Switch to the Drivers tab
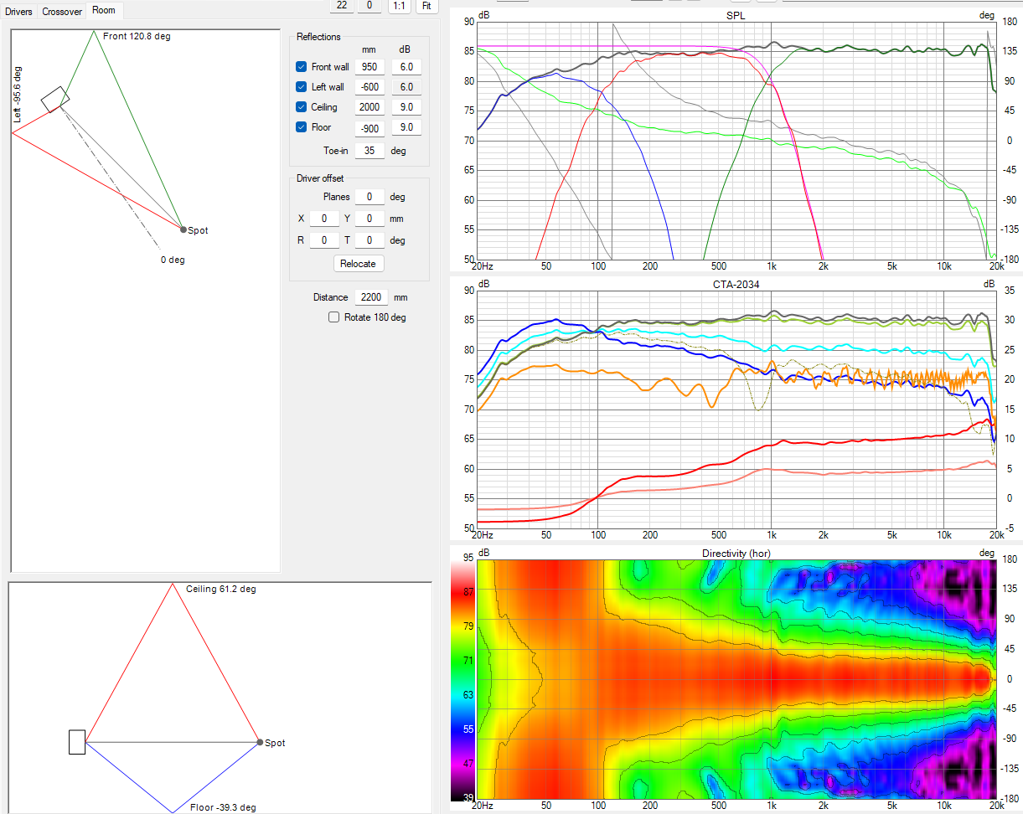1023x814 pixels. pos(19,12)
